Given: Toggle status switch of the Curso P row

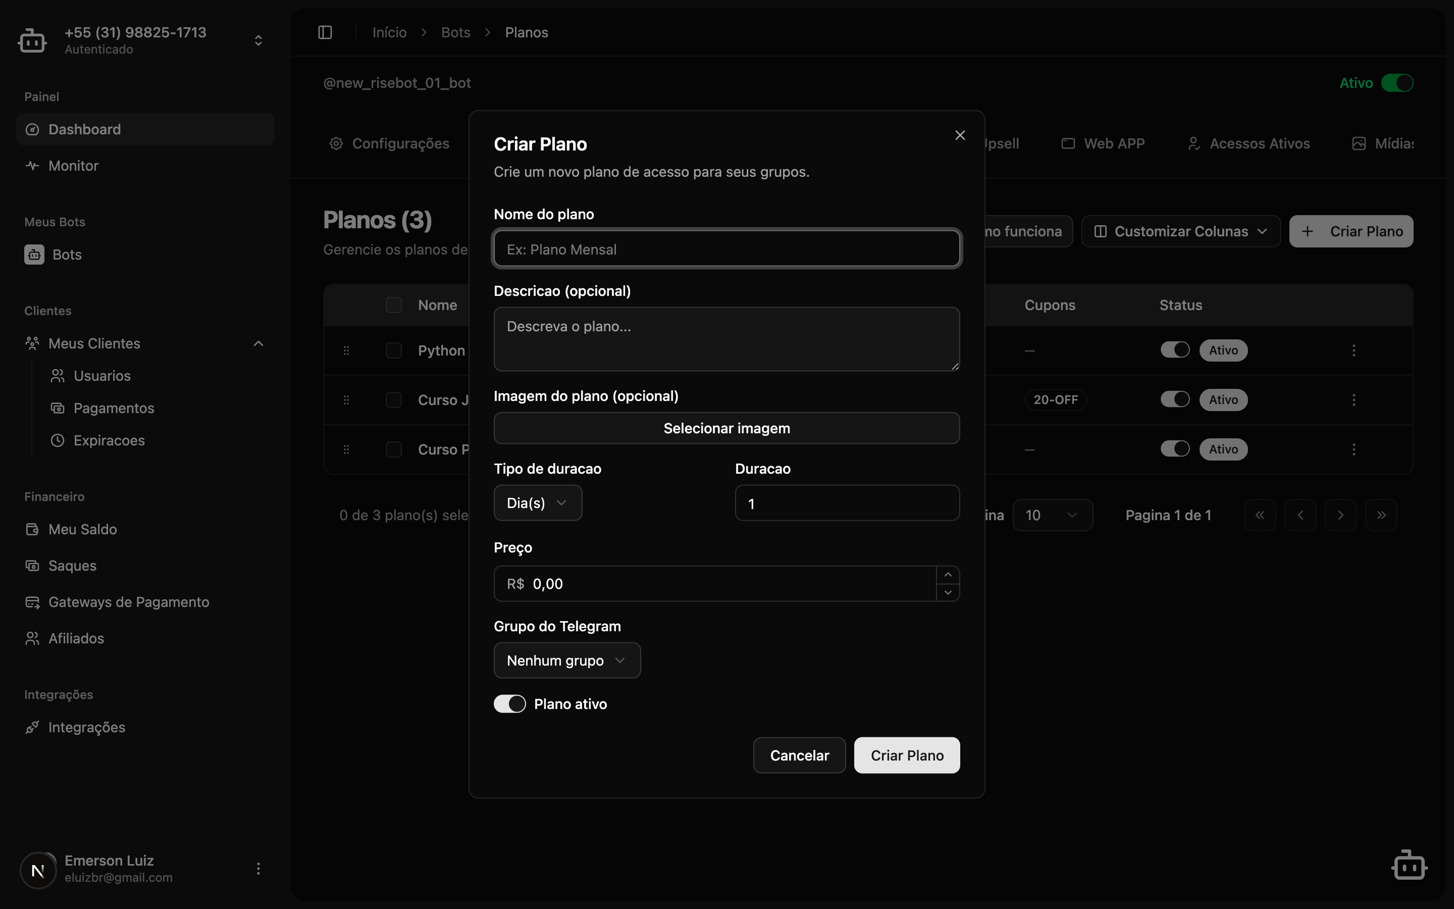Looking at the screenshot, I should click(1175, 448).
